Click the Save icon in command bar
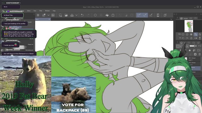 [72, 15]
